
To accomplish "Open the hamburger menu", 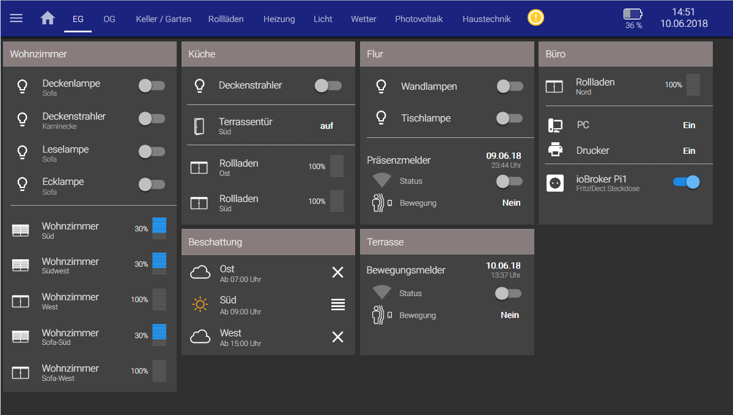I will tap(17, 18).
